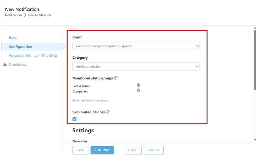Screen dimensions: 257x157
Task: Open Advanced Settings - Throttling section
Action: [33, 56]
